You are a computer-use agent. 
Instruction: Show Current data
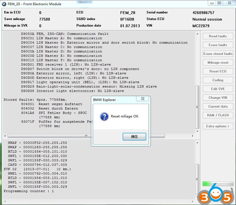tap(218, 106)
